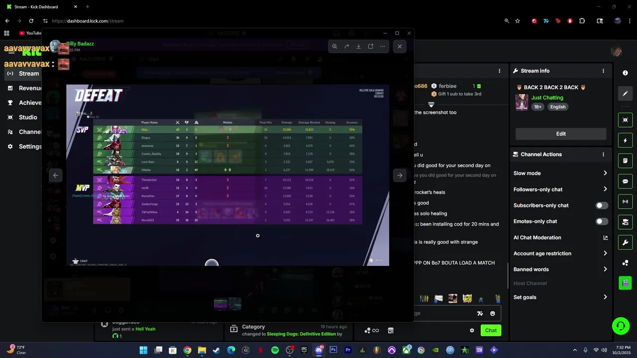The width and height of the screenshot is (637, 358).
Task: Open the notes document icon in the sidebar
Action: coord(626,161)
